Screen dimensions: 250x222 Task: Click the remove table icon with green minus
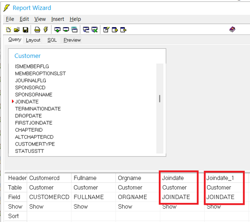[x=66, y=30]
